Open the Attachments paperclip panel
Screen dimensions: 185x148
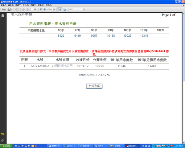click(x=3, y=140)
